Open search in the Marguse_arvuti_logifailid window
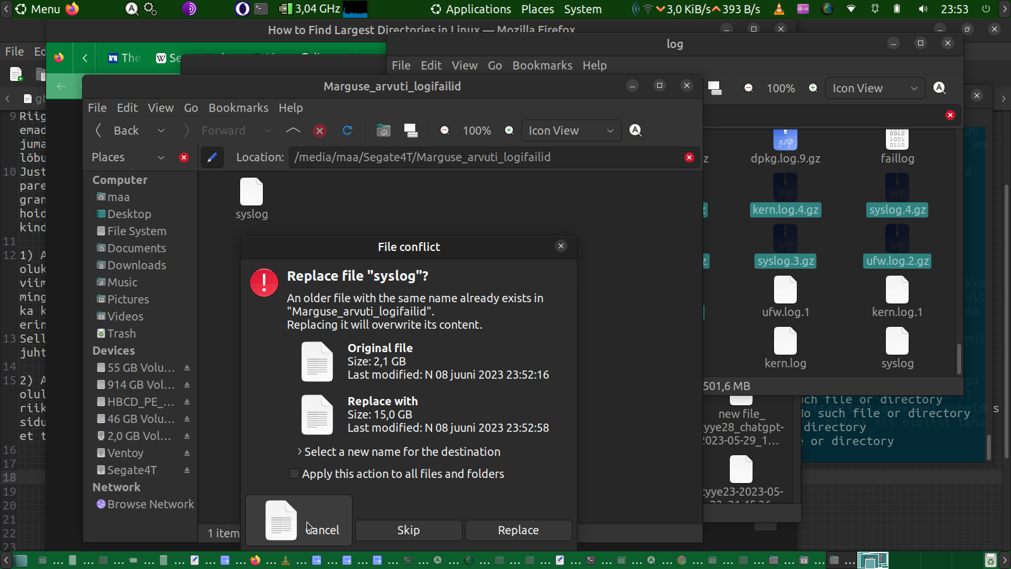The image size is (1011, 569). click(636, 130)
